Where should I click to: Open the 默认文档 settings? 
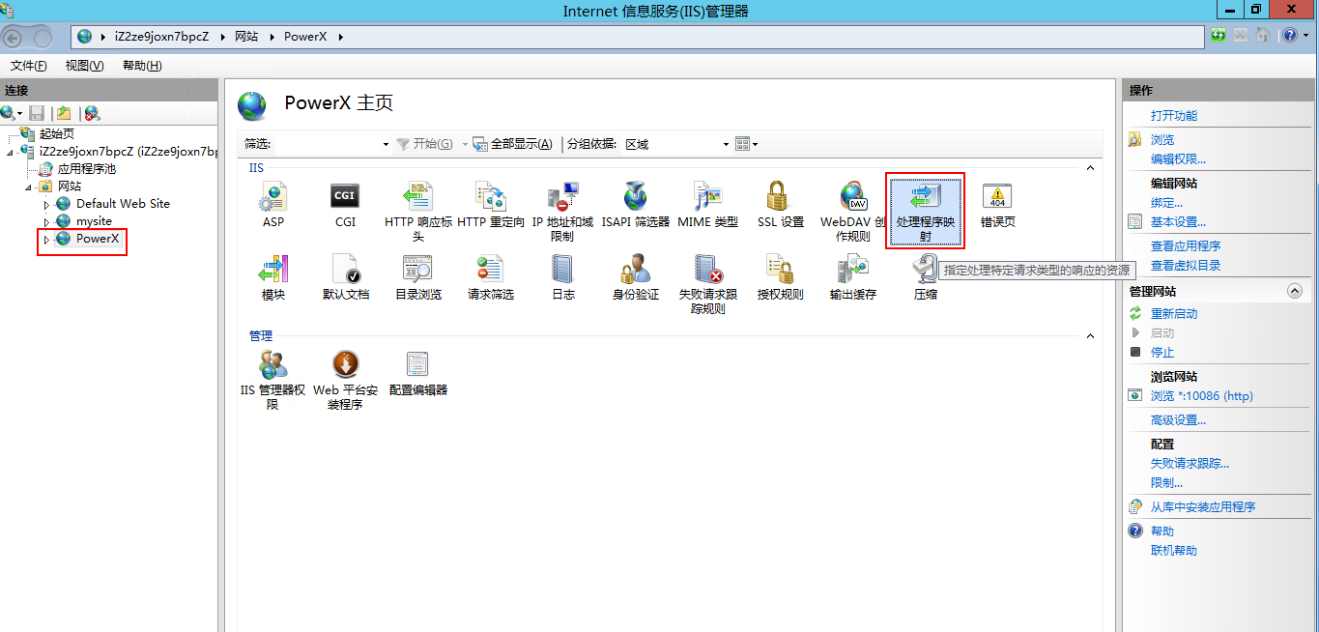pos(345,275)
